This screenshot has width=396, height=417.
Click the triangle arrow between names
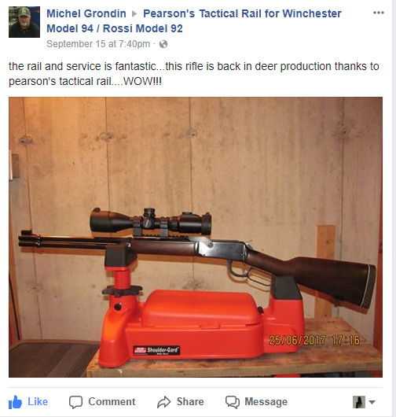click(134, 13)
